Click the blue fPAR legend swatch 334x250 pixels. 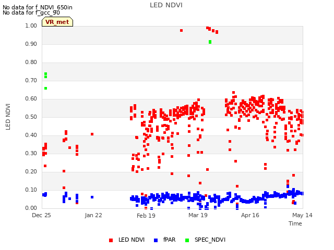click(x=156, y=240)
